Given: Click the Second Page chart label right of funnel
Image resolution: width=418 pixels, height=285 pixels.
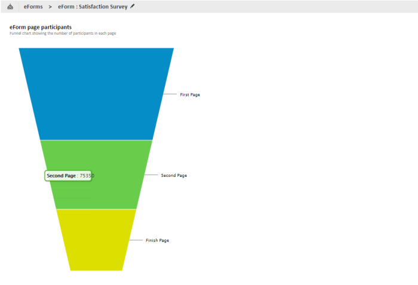Looking at the screenshot, I should (174, 176).
